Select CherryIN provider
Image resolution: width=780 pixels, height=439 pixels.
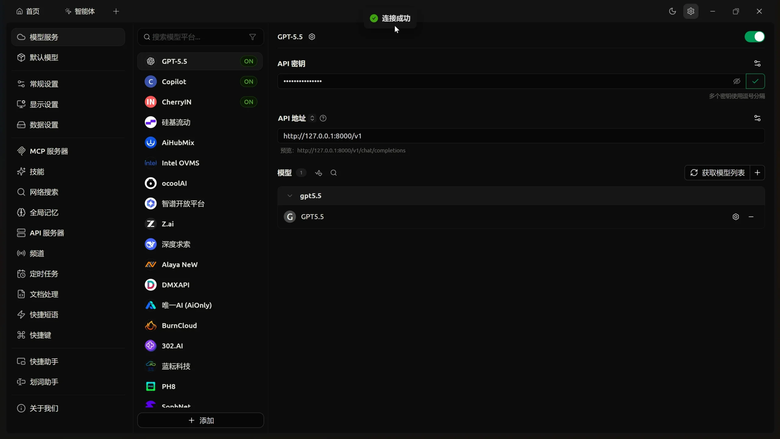pyautogui.click(x=200, y=102)
